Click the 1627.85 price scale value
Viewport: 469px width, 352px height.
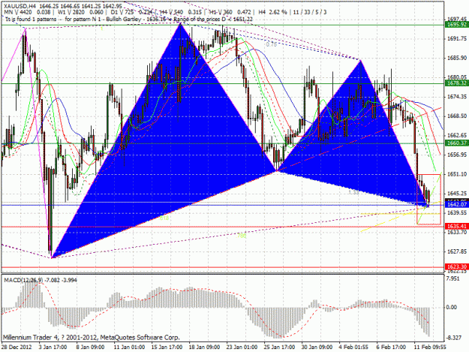457,251
